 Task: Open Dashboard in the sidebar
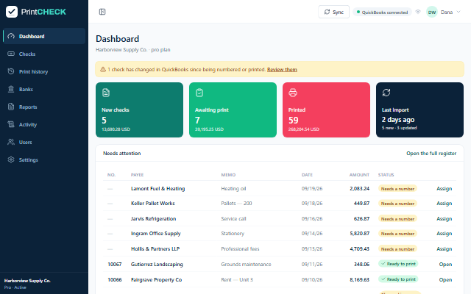44,36
